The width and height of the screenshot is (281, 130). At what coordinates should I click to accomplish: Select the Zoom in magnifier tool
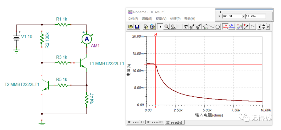(x=167, y=27)
